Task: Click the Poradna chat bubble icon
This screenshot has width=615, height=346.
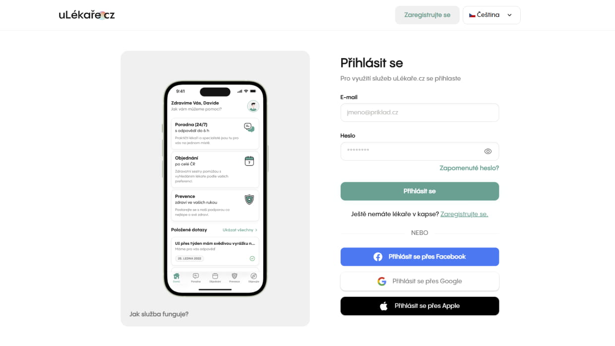Action: (249, 127)
